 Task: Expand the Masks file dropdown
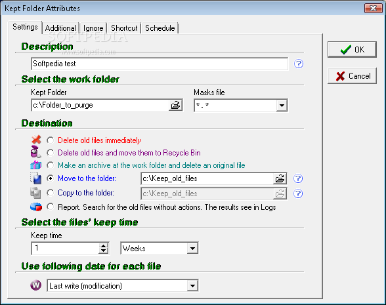click(x=282, y=106)
